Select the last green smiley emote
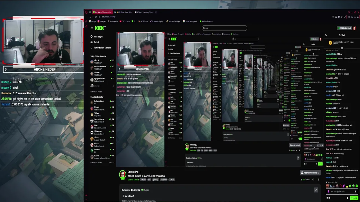The width and height of the screenshot is (360, 202). tap(357, 186)
